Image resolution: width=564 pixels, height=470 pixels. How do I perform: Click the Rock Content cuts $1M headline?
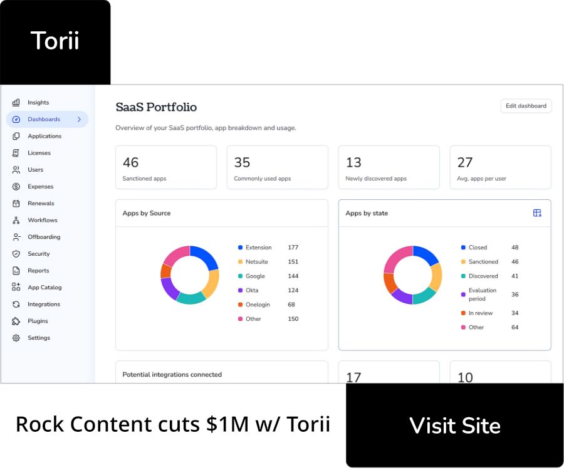(x=173, y=424)
